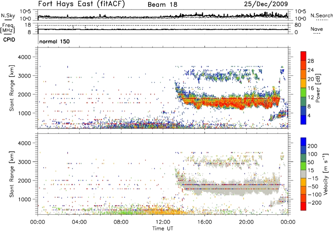This screenshot has height=231, width=333.
Task: Click the light green 12–16 dB power colorbar segment
Action: 303,92
